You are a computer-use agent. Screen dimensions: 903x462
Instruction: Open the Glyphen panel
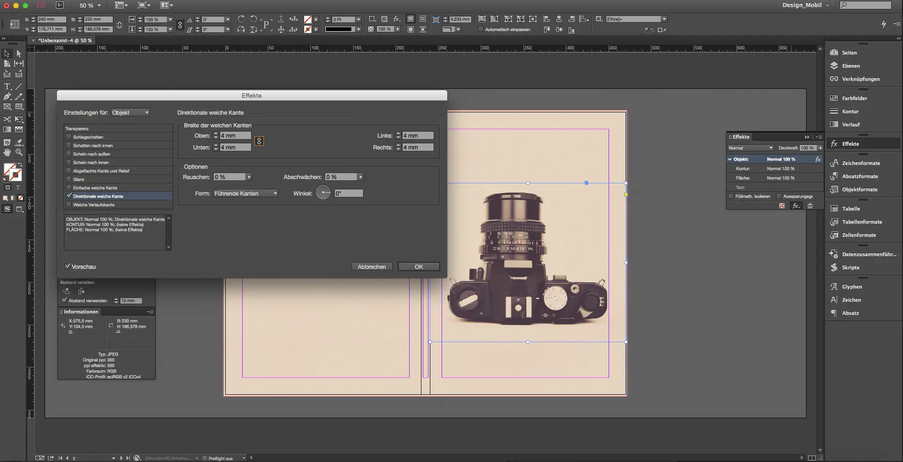click(x=851, y=287)
